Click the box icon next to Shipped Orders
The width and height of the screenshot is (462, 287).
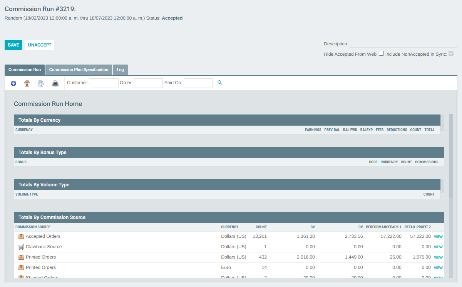(x=21, y=277)
